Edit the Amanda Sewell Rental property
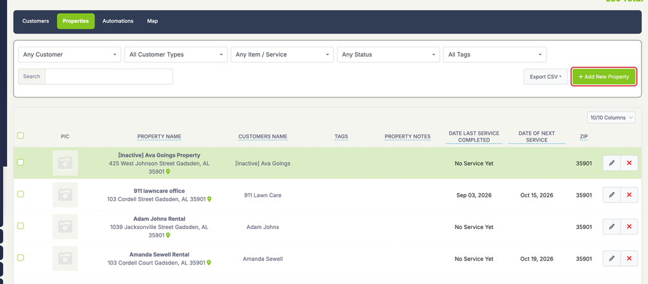648x284 pixels. coord(612,258)
